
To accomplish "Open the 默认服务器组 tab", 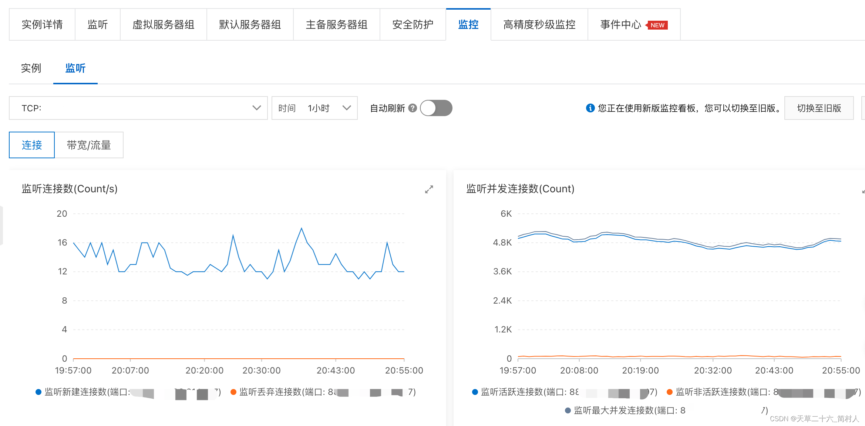I will 250,25.
